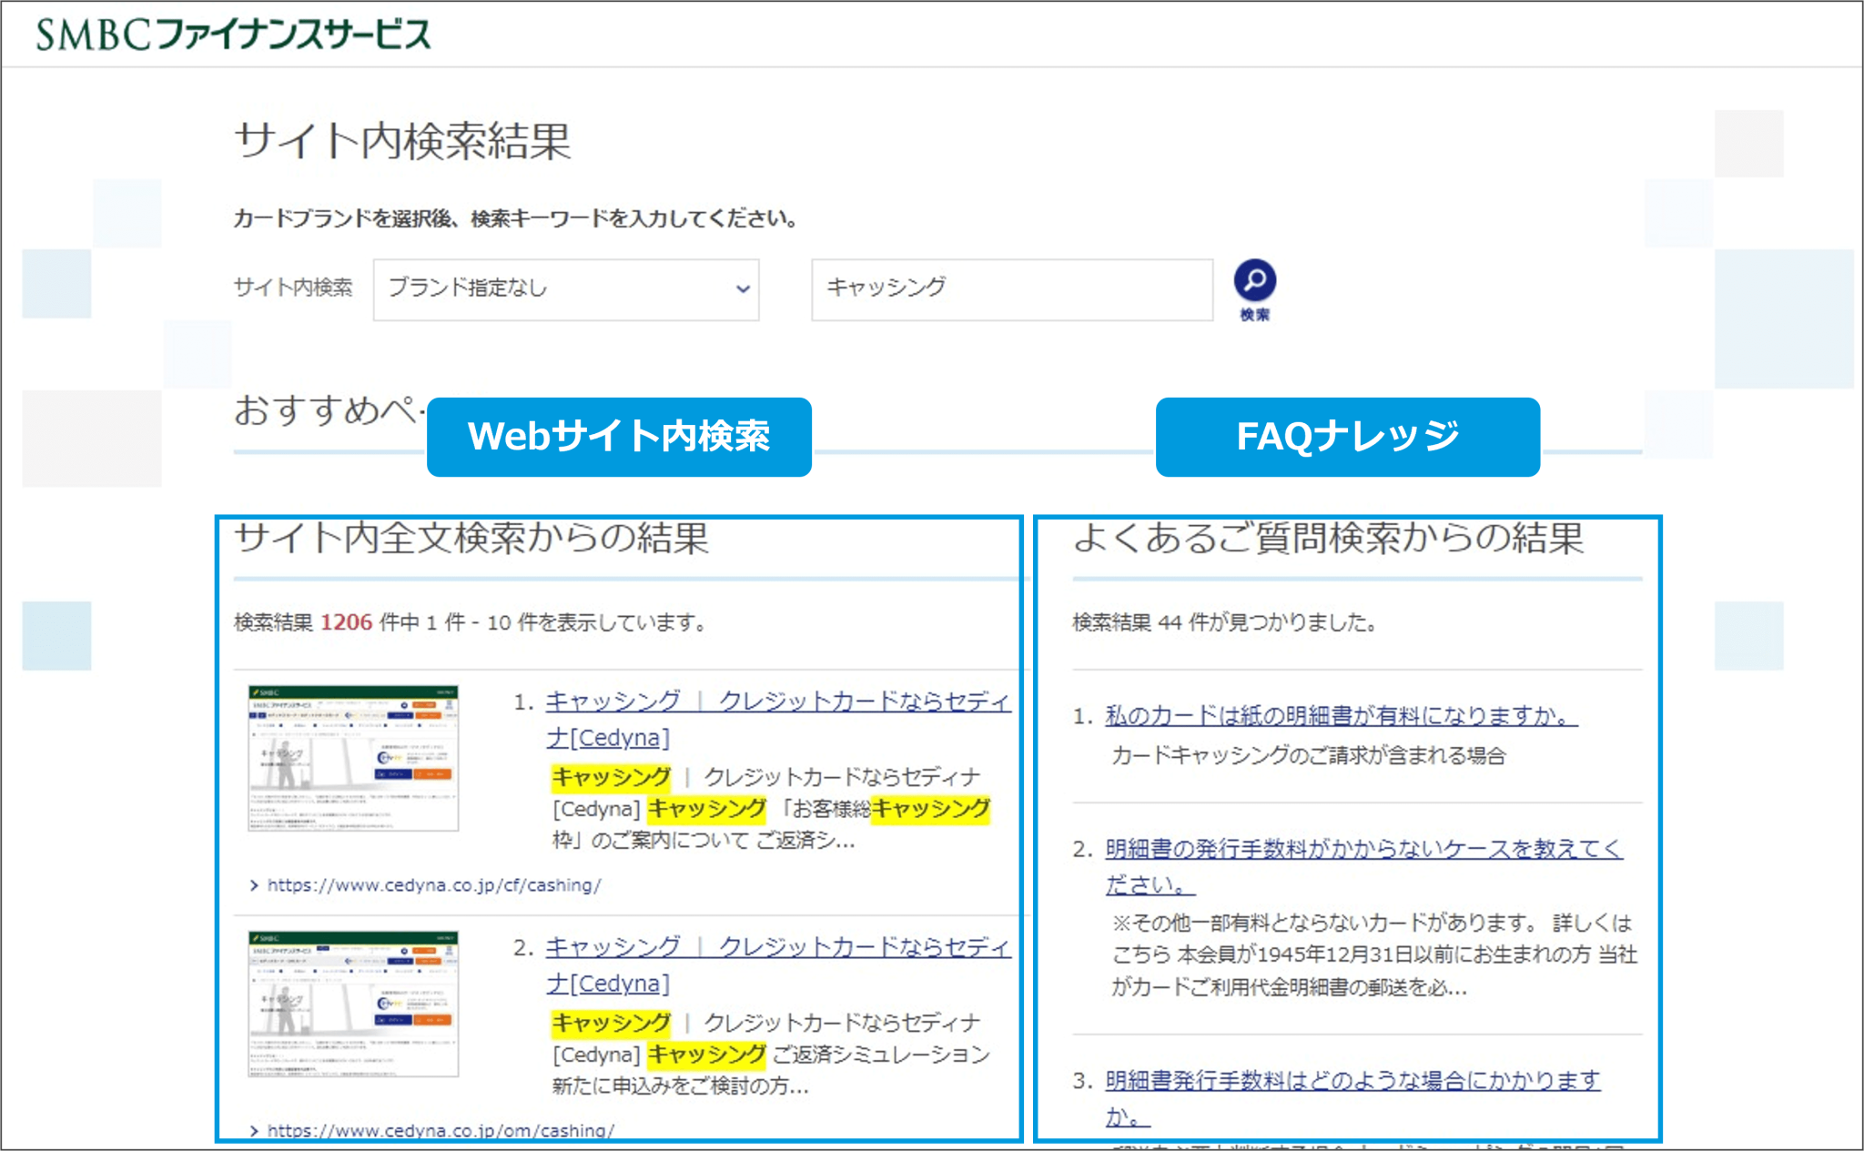This screenshot has width=1864, height=1151.
Task: Click the カードキャッシングのご請求が含まれる場合 snippet
Action: [1309, 755]
